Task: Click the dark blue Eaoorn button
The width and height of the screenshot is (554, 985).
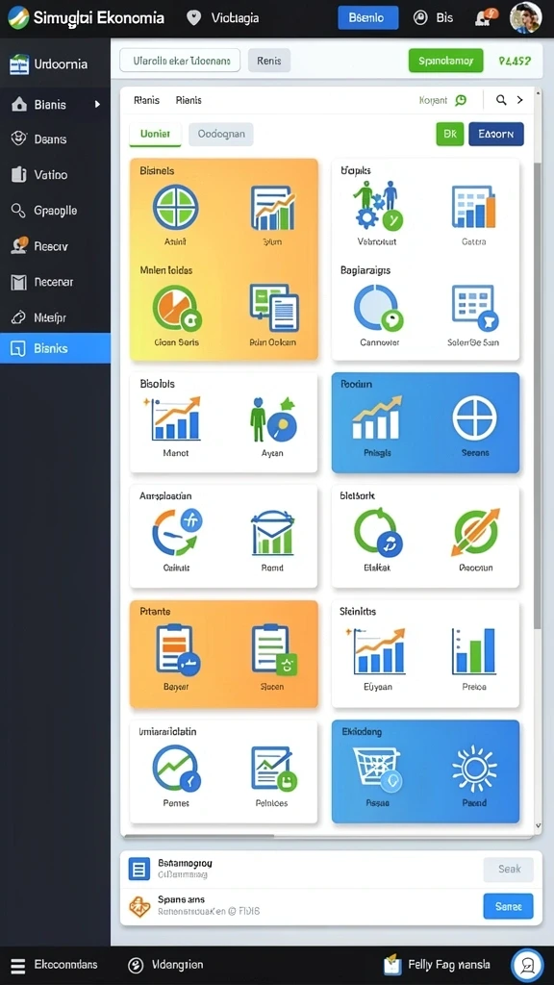Action: pos(496,134)
